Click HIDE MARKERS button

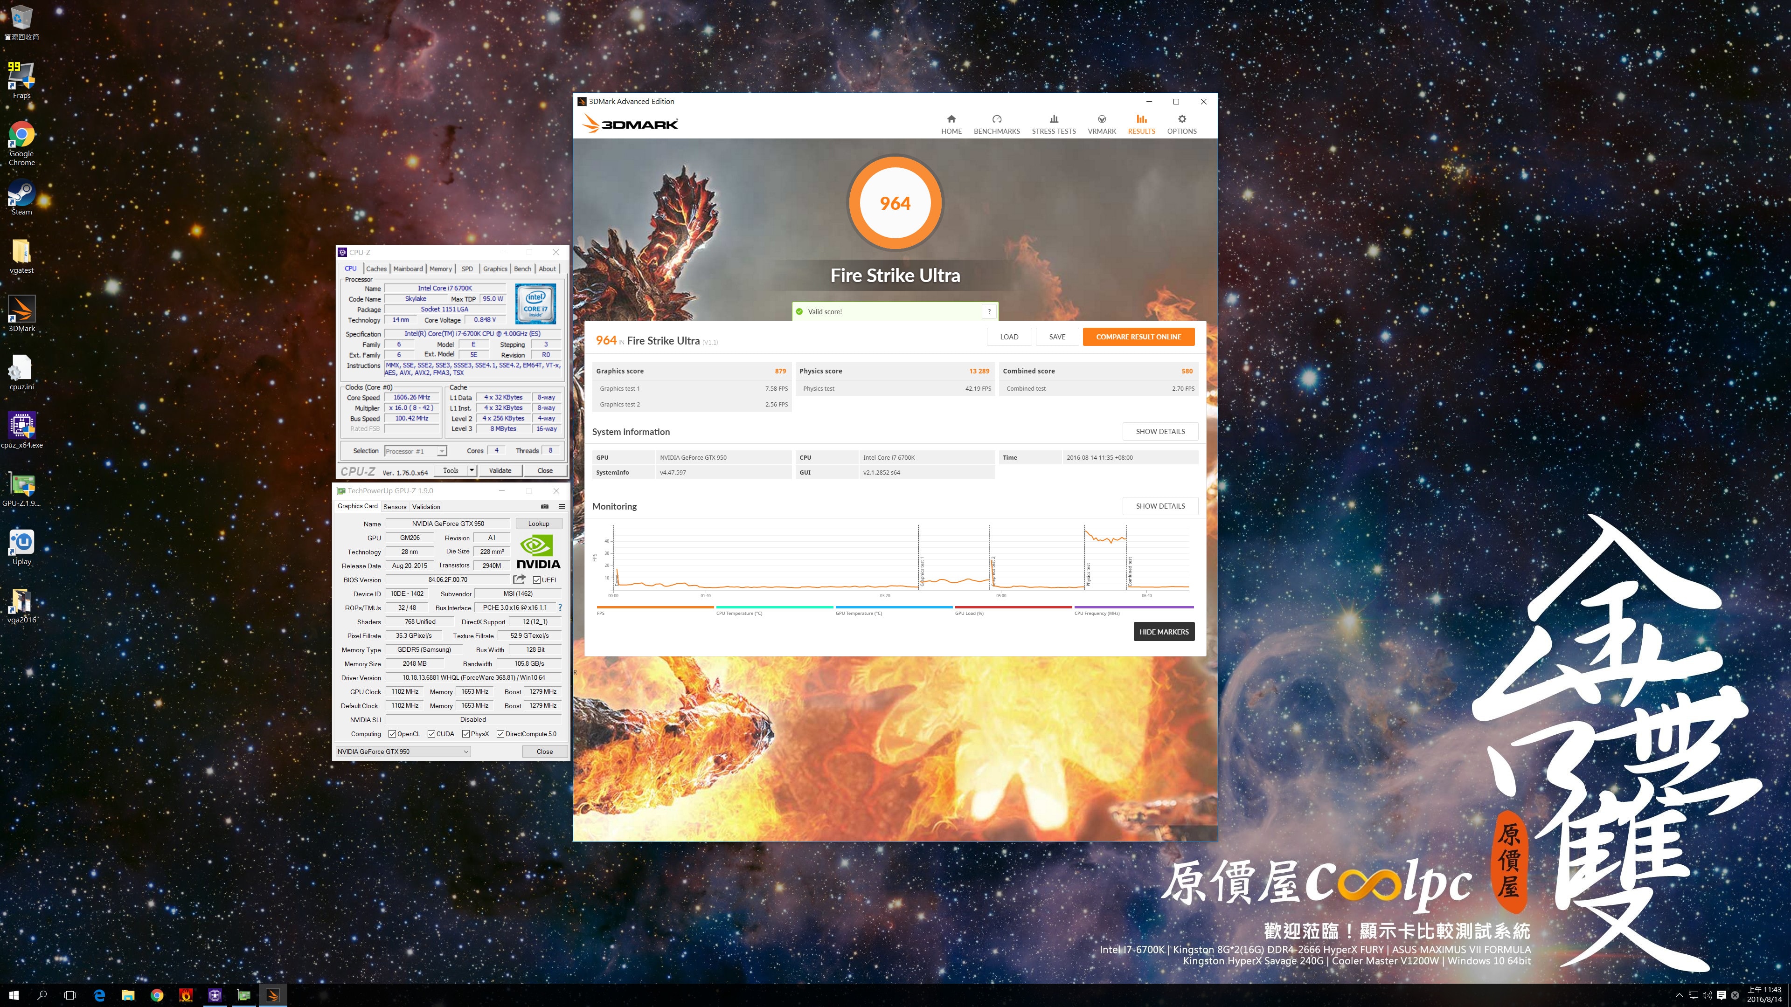(x=1164, y=632)
